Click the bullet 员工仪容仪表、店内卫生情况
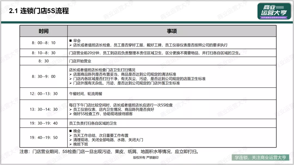Viewport: 294px width, 165px height. [x=114, y=109]
